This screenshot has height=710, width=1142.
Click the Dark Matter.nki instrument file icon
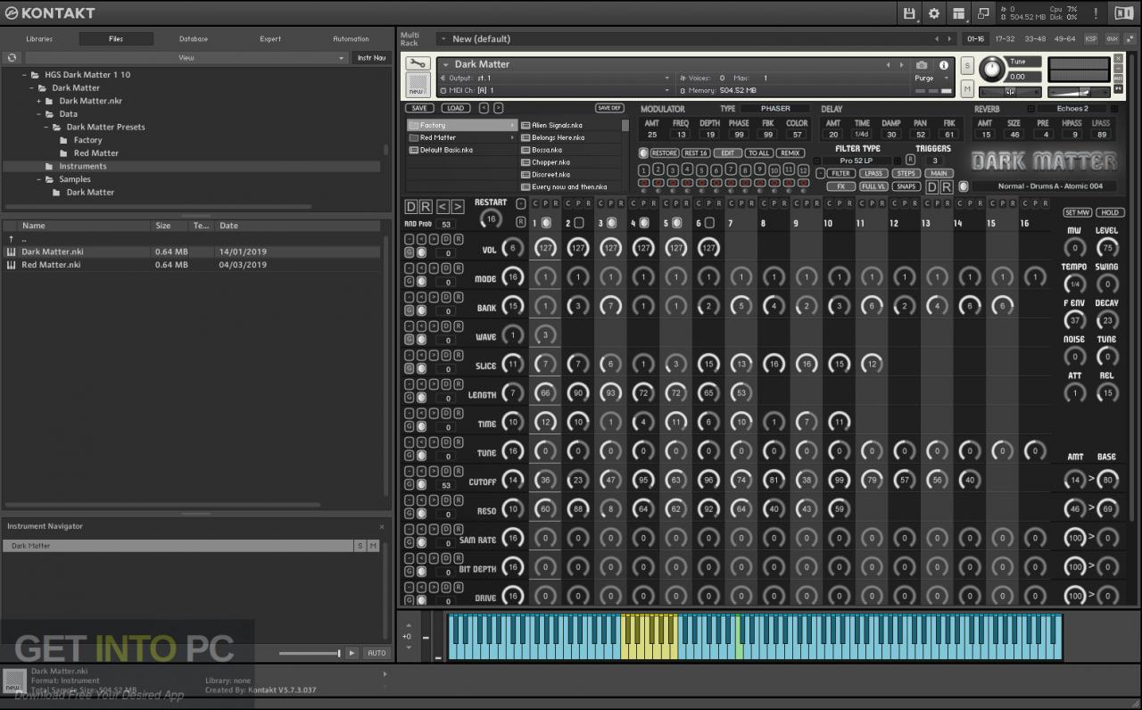[x=12, y=252]
